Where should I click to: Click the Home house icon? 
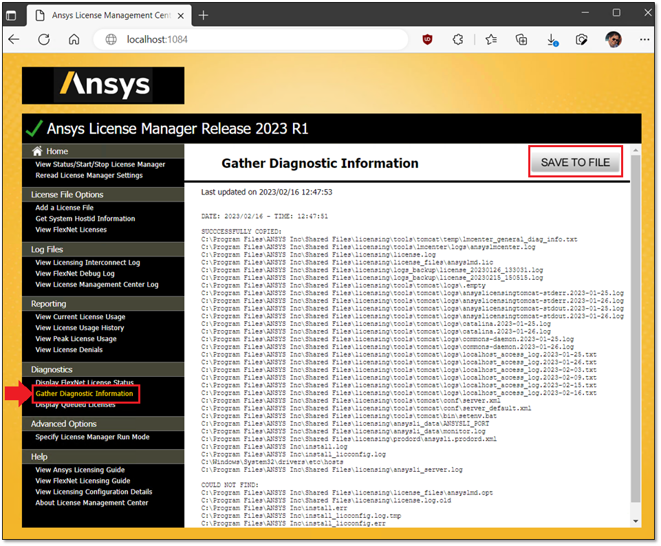point(38,151)
